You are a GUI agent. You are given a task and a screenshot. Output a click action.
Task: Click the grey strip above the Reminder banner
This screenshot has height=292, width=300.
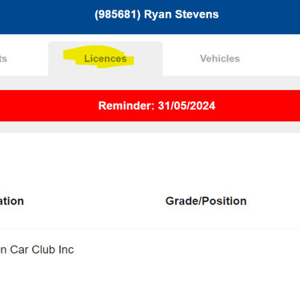pos(150,83)
